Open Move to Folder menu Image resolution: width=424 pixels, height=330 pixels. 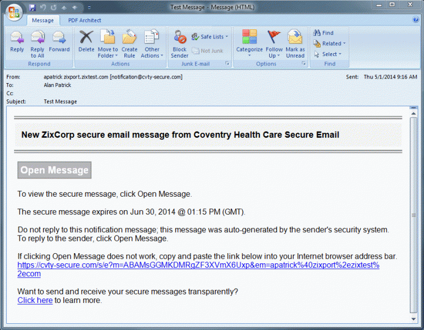pyautogui.click(x=107, y=44)
